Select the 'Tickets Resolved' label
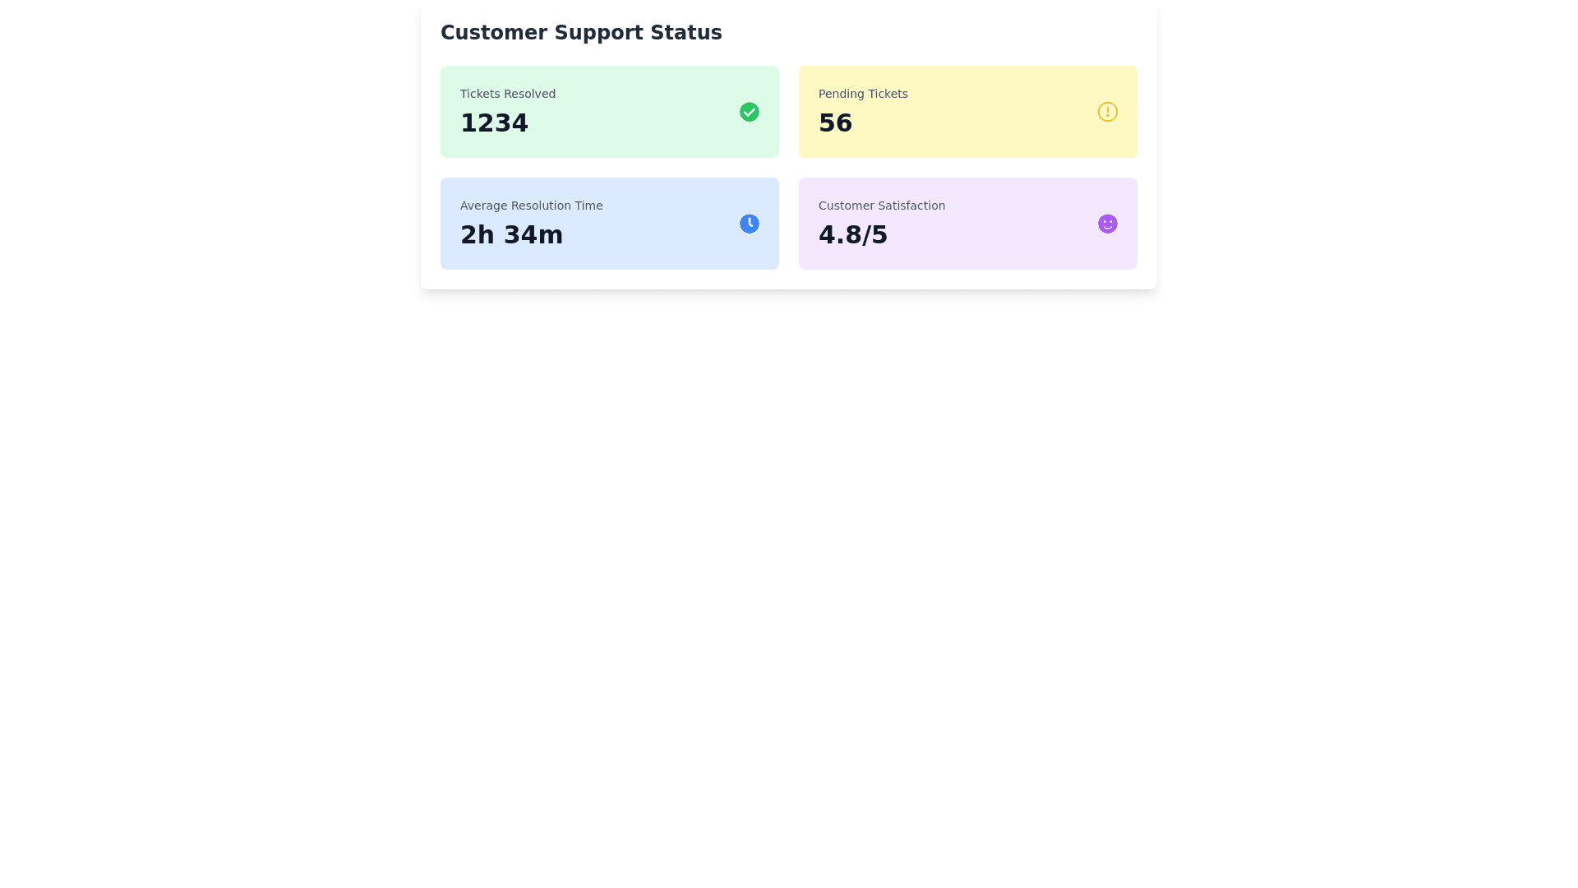The height and width of the screenshot is (888, 1578). (x=507, y=94)
